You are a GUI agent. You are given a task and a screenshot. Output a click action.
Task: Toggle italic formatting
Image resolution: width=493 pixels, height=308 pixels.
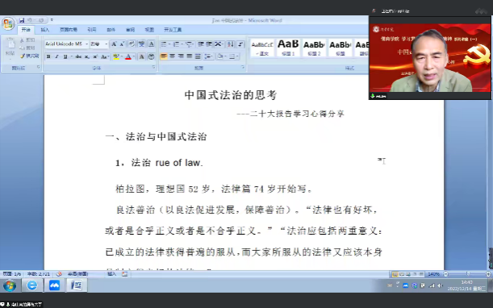pos(57,56)
